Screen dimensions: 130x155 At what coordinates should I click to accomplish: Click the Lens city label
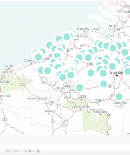click(x=51, y=102)
